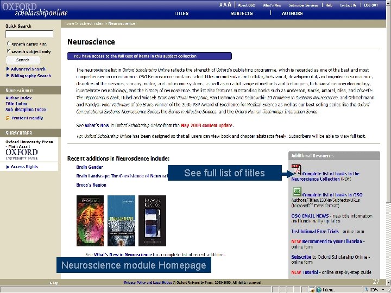Viewport: 391px width, 293px height.
Task: Open the 'What's New' link in See What's New line
Action: 97,125
